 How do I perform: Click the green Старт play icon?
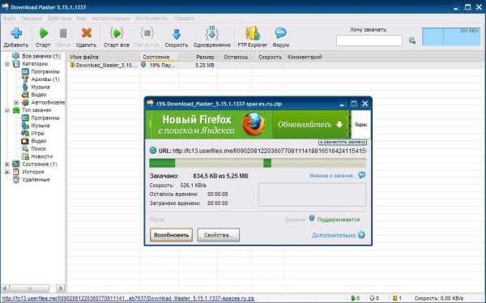tap(43, 33)
